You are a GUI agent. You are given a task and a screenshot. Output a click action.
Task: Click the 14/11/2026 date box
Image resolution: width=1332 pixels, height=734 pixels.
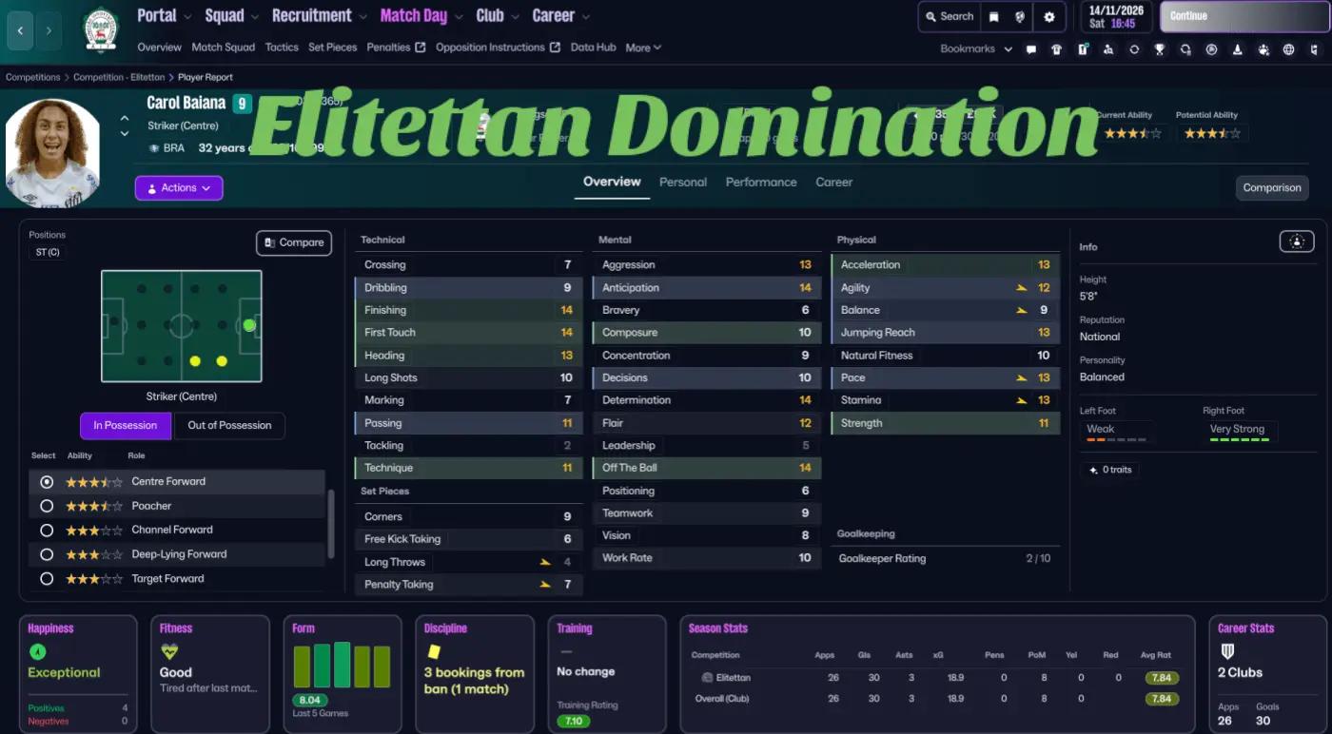coord(1117,17)
